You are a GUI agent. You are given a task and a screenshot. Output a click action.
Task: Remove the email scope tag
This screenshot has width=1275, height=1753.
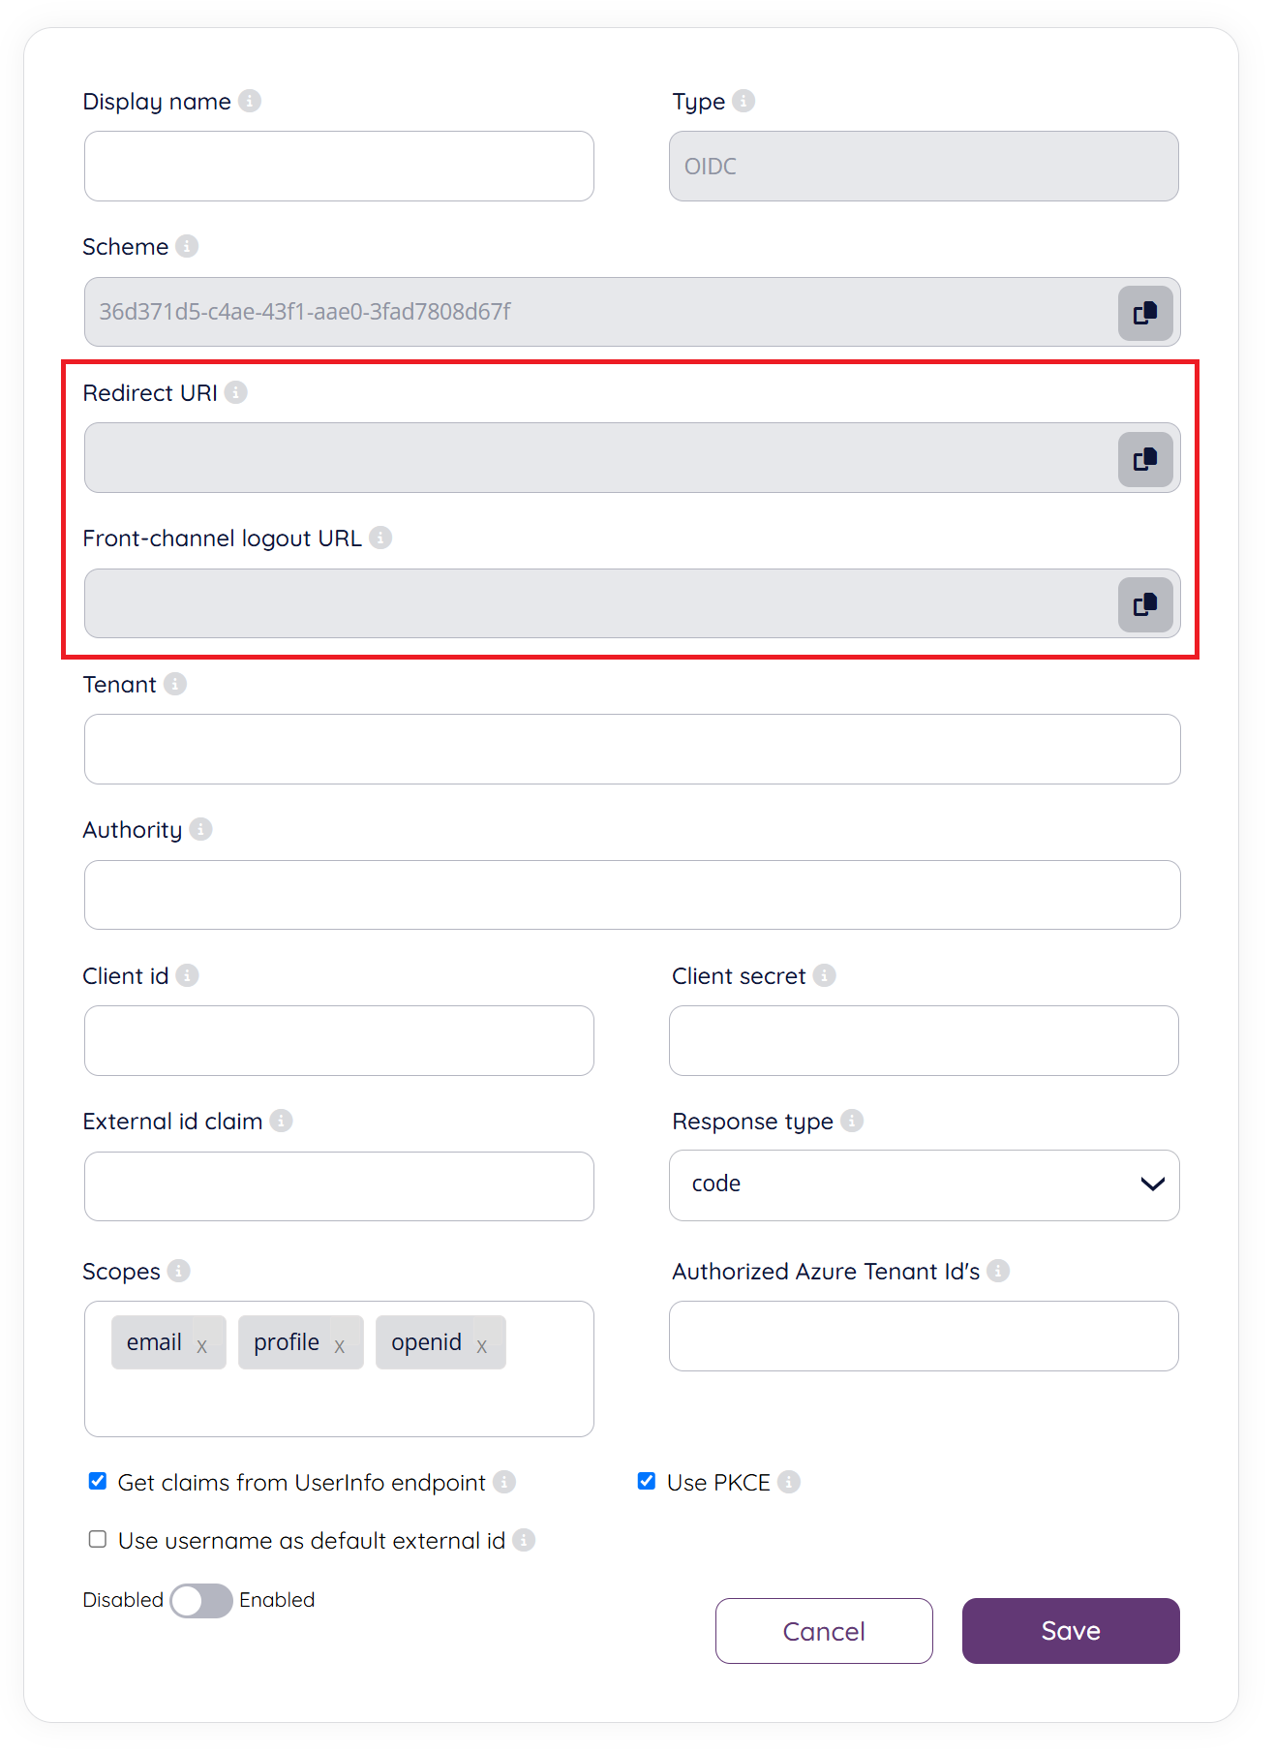pos(202,1346)
